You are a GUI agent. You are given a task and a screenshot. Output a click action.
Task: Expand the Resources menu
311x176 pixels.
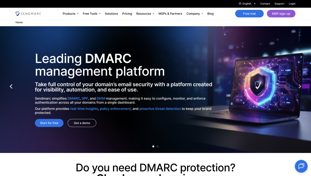(145, 14)
